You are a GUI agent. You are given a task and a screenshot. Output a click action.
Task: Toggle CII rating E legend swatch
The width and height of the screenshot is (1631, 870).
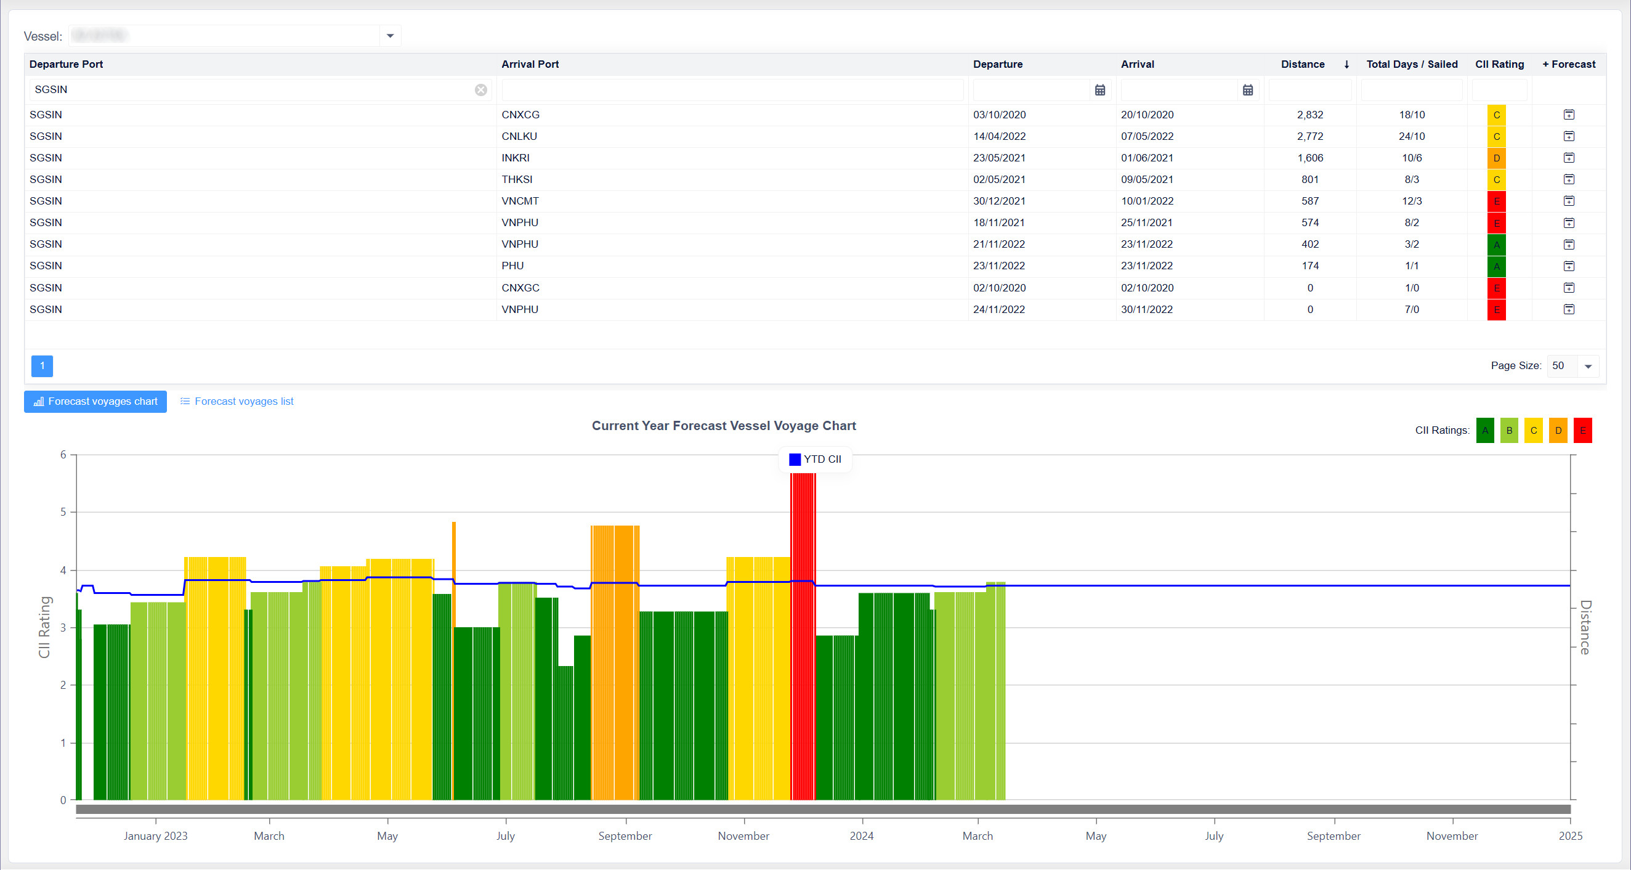(x=1582, y=431)
